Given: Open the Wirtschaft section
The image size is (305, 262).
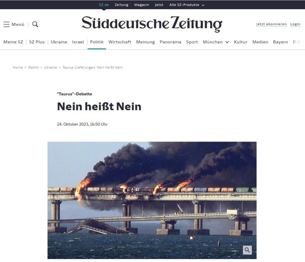Looking at the screenshot, I should [120, 42].
